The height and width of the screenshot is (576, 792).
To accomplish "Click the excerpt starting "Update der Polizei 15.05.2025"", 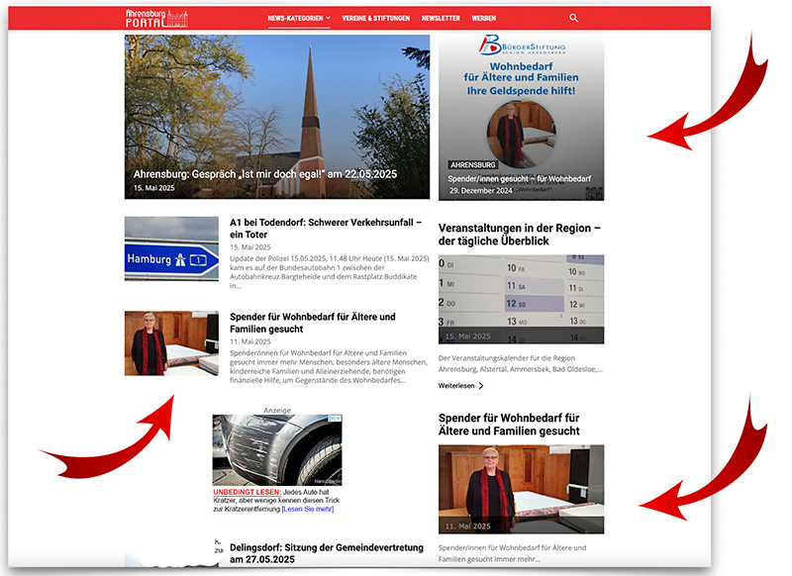I will click(x=330, y=272).
